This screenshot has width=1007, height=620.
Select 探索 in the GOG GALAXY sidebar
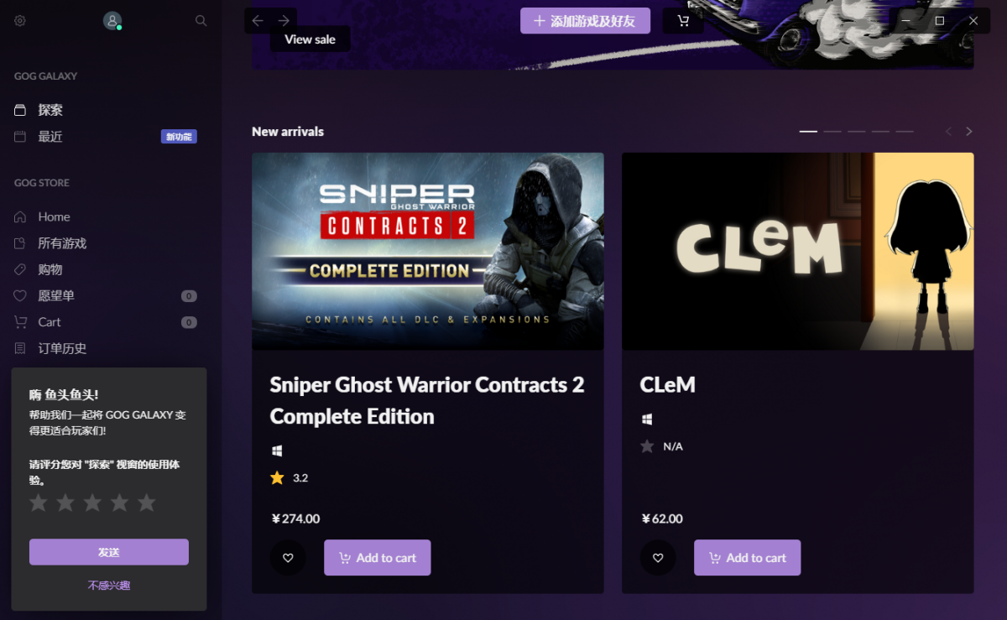tap(51, 109)
